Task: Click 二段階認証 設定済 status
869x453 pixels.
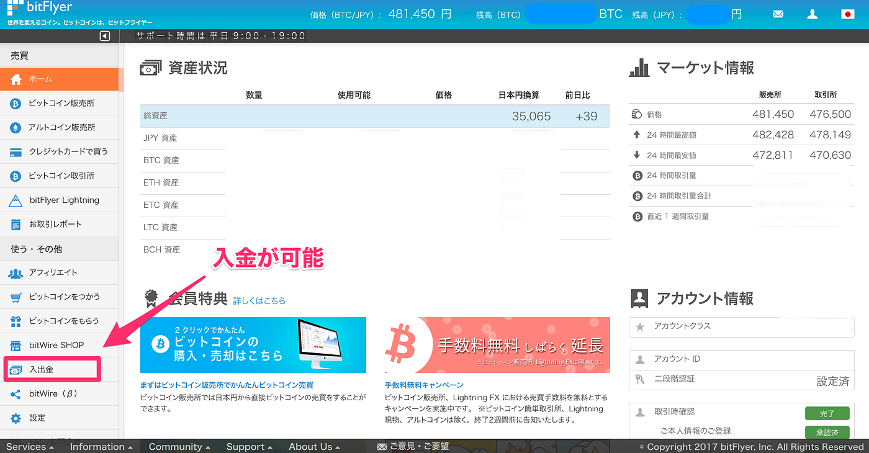Action: (832, 382)
